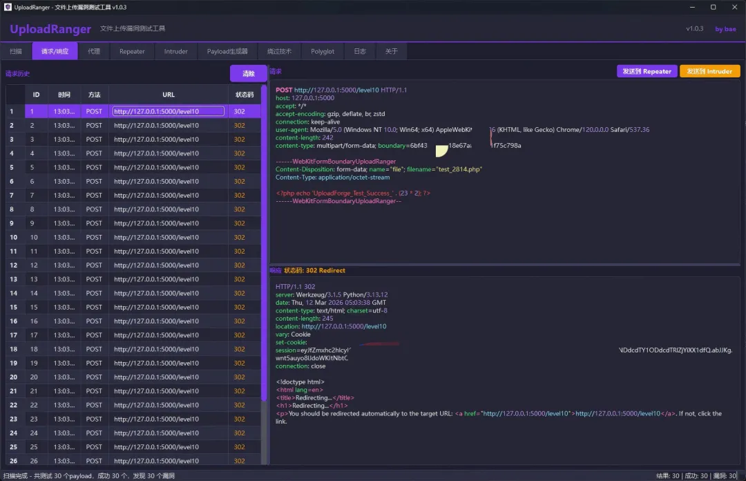This screenshot has height=481, width=746.
Task: Sort by the 方法 column header
Action: pos(94,95)
